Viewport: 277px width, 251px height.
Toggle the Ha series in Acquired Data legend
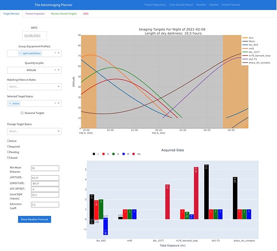(136, 154)
